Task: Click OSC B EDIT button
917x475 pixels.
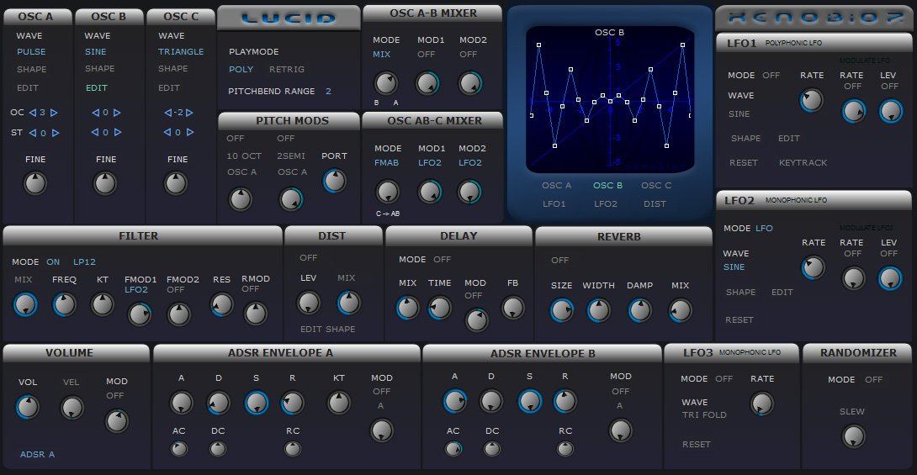Action: (x=97, y=87)
